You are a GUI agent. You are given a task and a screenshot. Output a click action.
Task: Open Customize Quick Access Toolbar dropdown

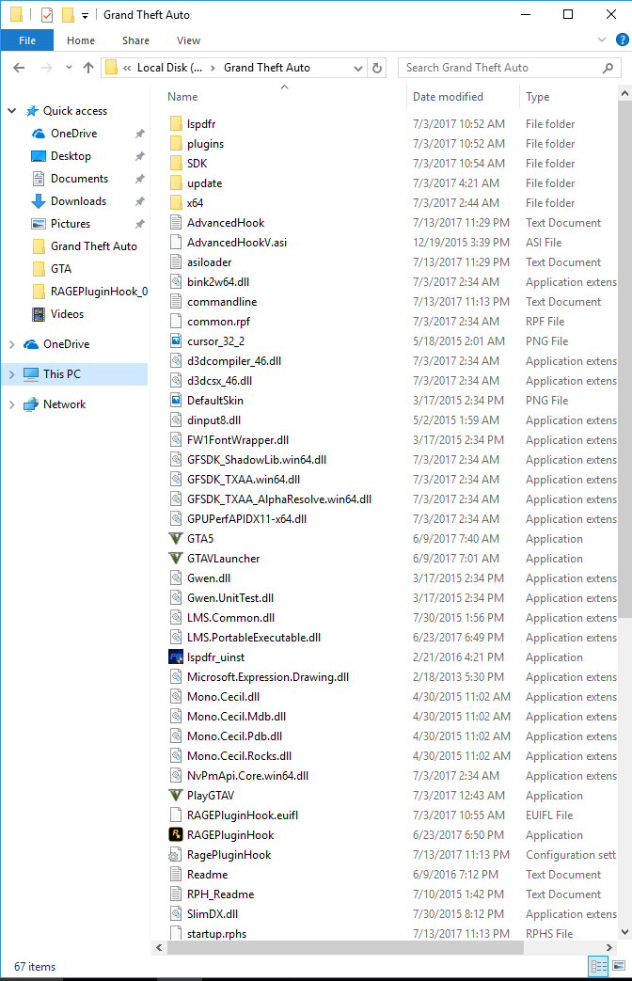click(x=85, y=15)
